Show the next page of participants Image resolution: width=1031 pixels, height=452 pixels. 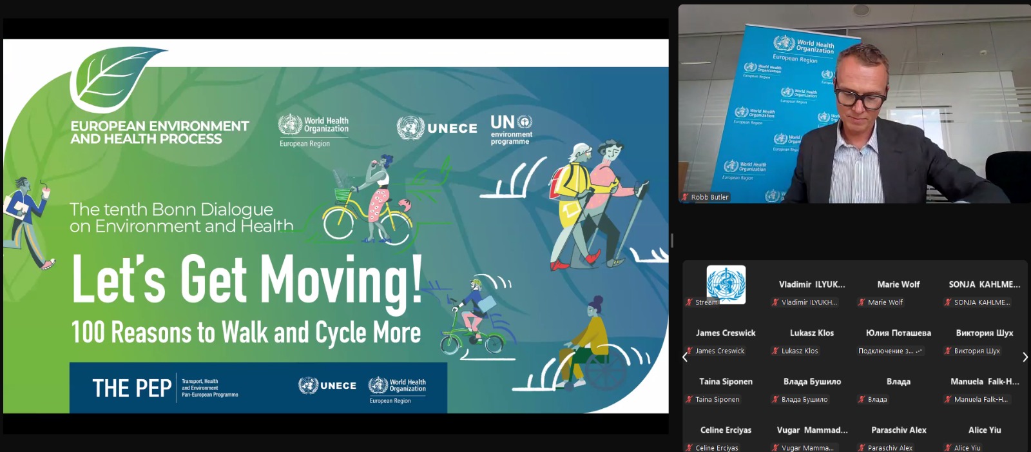click(1025, 357)
